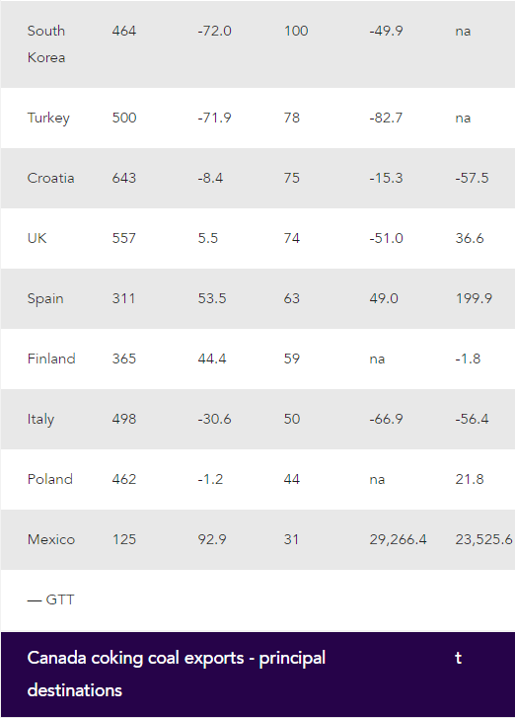Select the 't' unit label in header
The height and width of the screenshot is (718, 515).
point(459,658)
